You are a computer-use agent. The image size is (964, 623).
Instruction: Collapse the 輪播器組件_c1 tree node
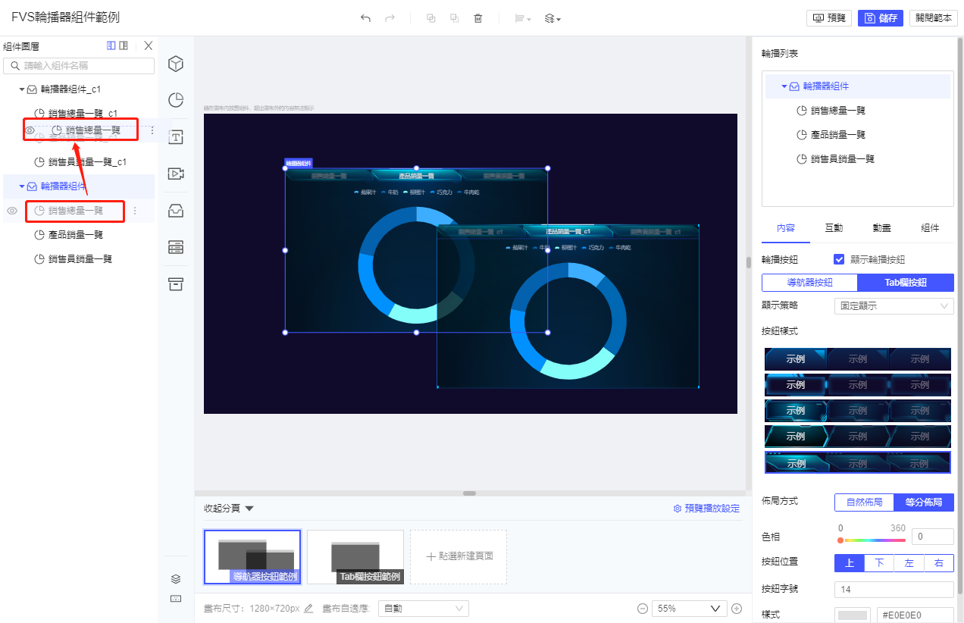(22, 89)
